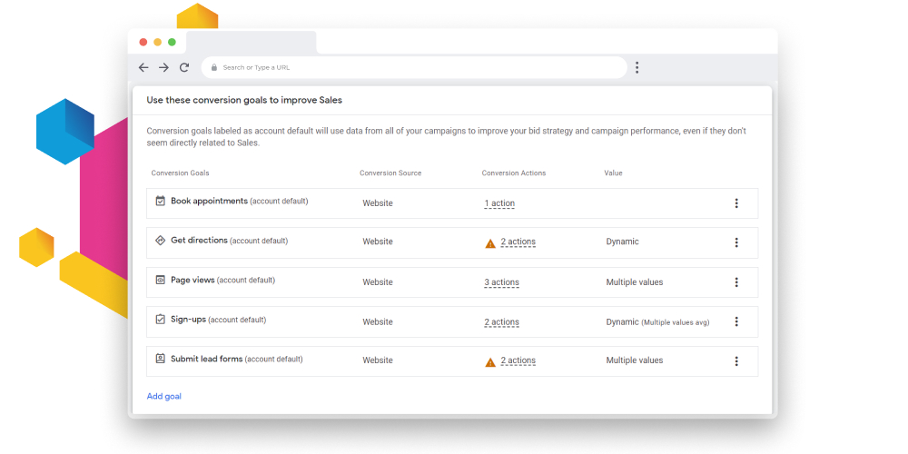Select the open browser tab
Image resolution: width=908 pixels, height=454 pixels.
point(252,43)
